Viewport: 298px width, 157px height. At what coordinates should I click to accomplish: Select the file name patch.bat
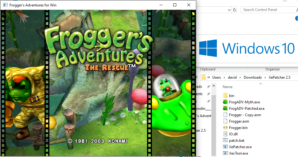pyautogui.click(x=237, y=141)
